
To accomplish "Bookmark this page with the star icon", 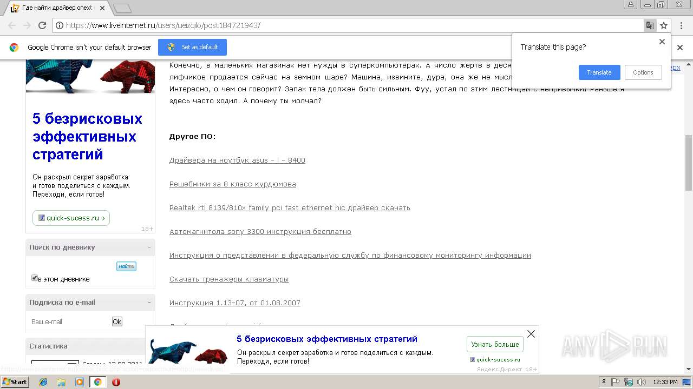I will click(664, 25).
